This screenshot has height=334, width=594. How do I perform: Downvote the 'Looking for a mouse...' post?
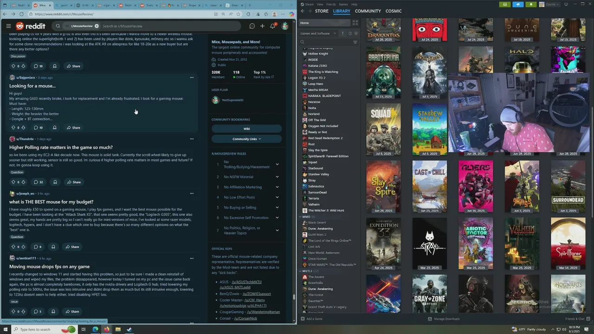pos(24,128)
